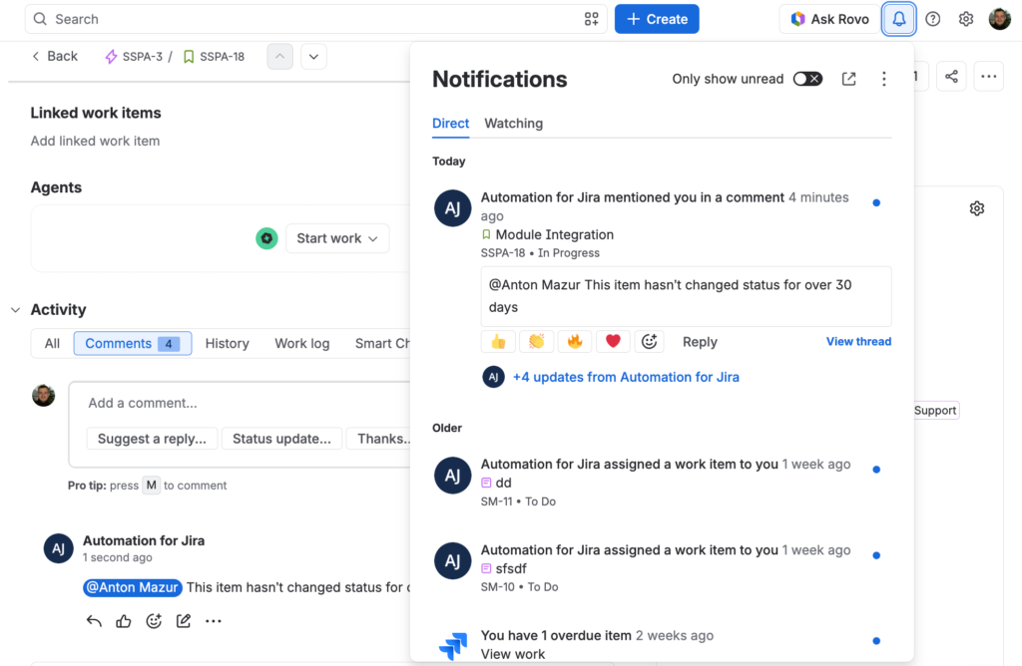This screenshot has height=666, width=1022.
Task: Click the Add a comment field
Action: tap(240, 403)
